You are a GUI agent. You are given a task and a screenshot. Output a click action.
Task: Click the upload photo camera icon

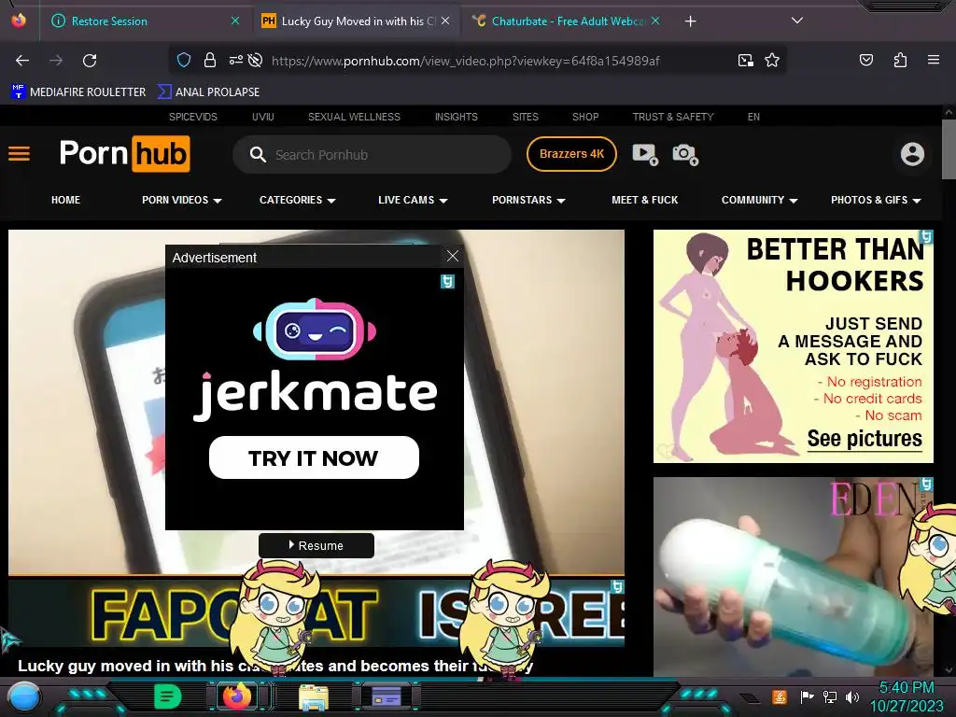pos(685,154)
